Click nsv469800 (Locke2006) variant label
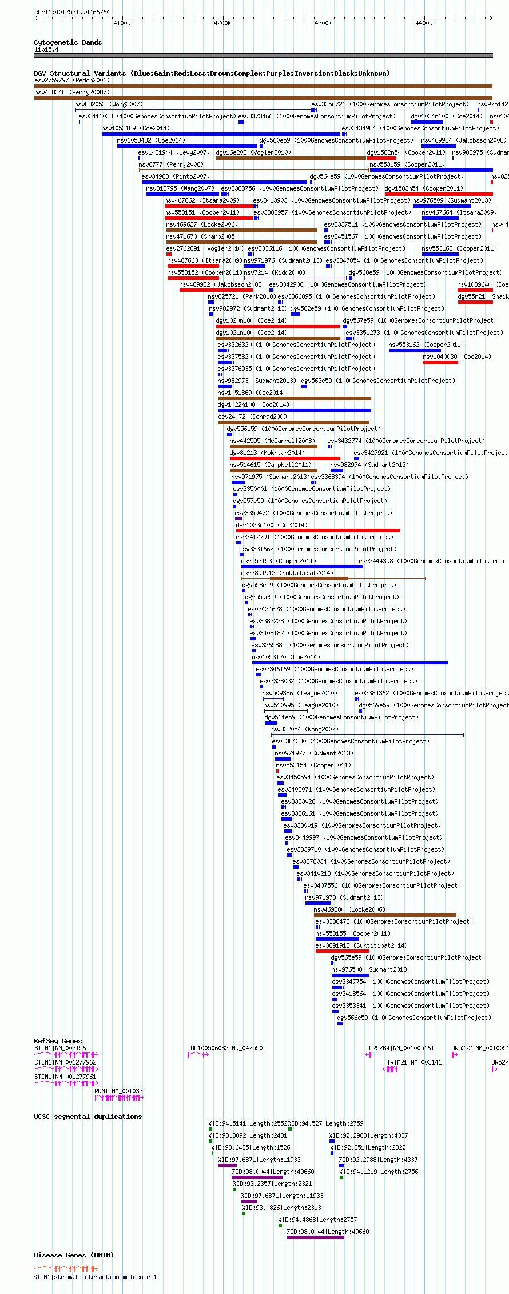509x1294 pixels. coord(349,909)
